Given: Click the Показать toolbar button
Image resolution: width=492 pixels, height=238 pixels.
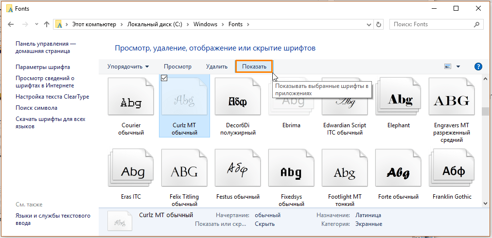Looking at the screenshot, I should [x=254, y=67].
